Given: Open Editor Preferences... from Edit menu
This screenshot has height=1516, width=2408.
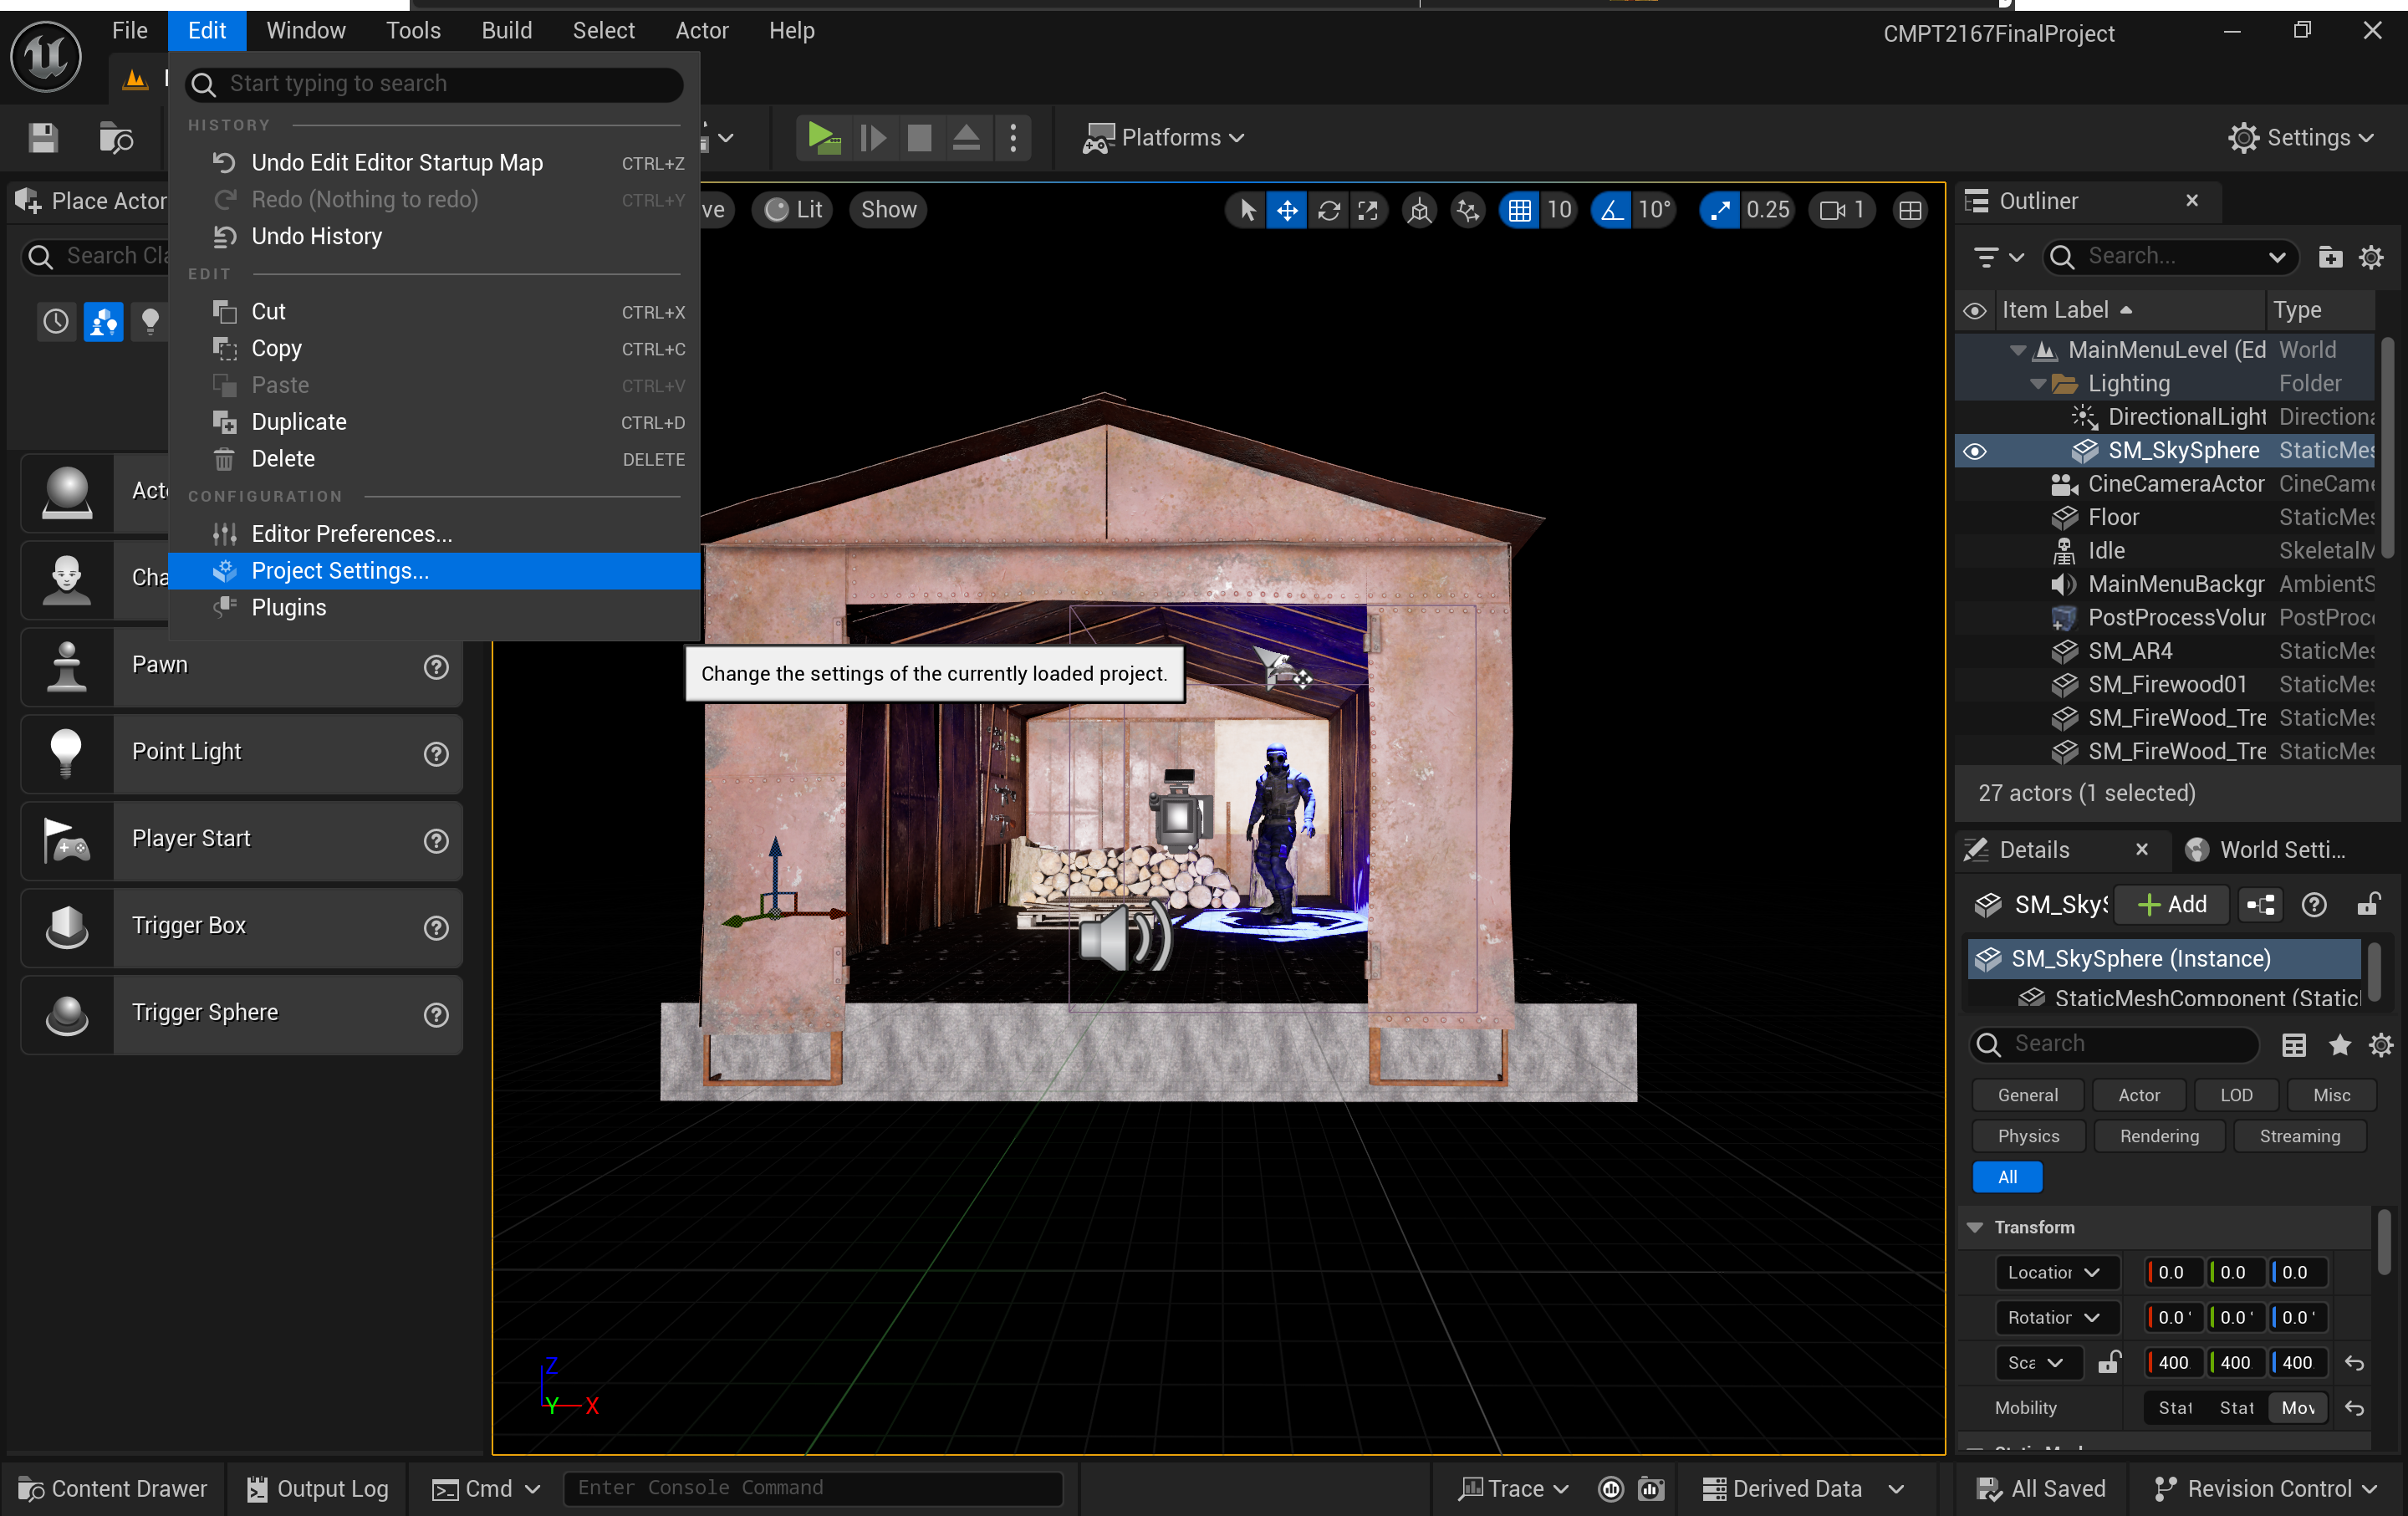Looking at the screenshot, I should (x=434, y=534).
